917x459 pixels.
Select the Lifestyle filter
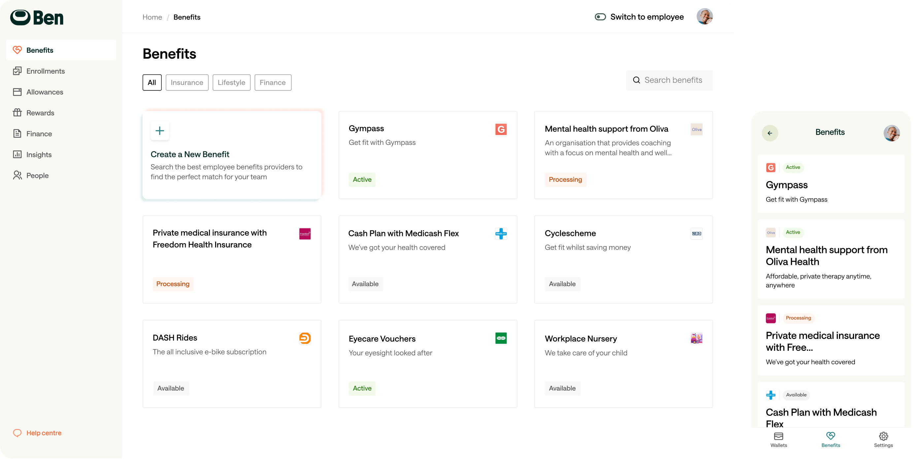coord(231,82)
